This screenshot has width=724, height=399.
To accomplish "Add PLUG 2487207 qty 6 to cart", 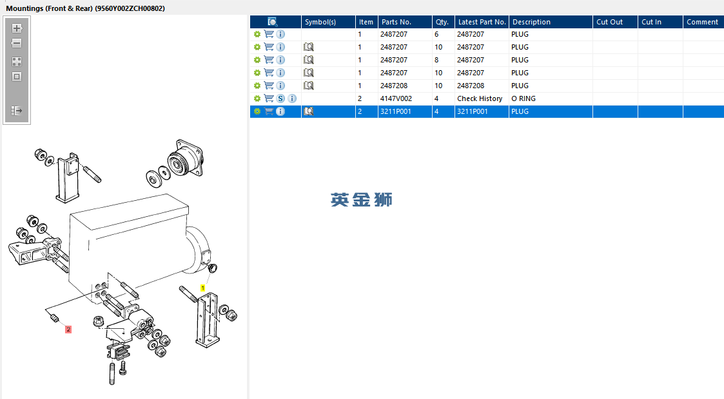I will [269, 34].
